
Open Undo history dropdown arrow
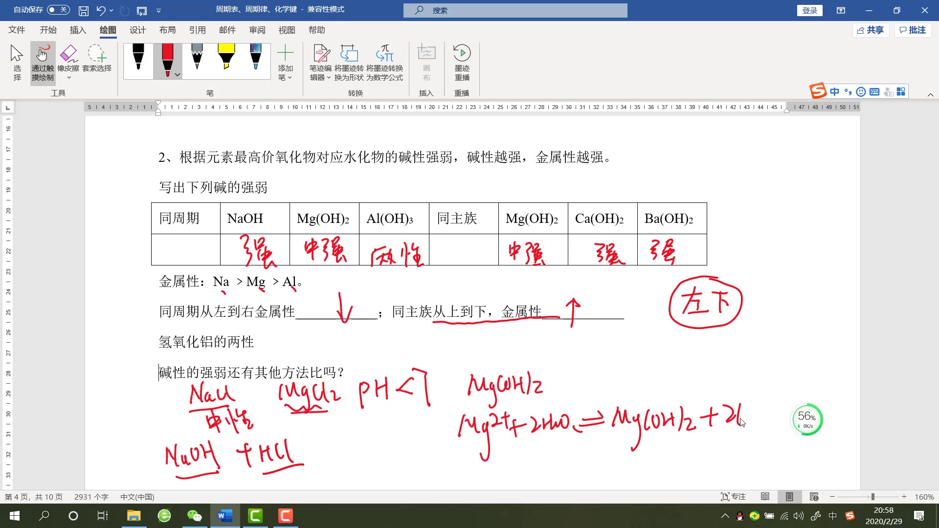click(112, 10)
